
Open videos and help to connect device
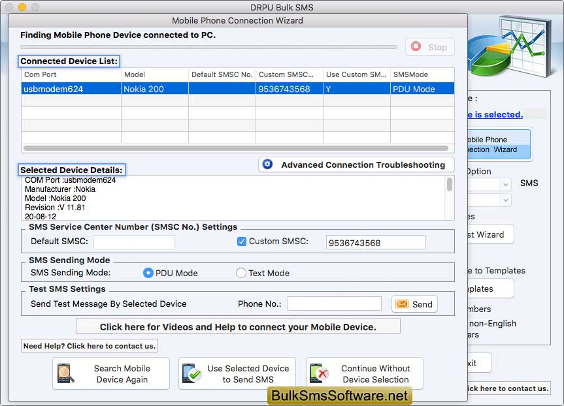coord(238,326)
